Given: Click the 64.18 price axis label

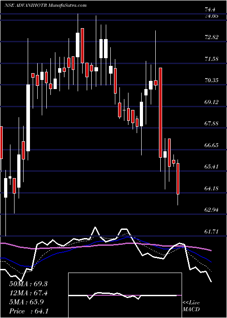Looking at the screenshot, I should click(212, 189).
